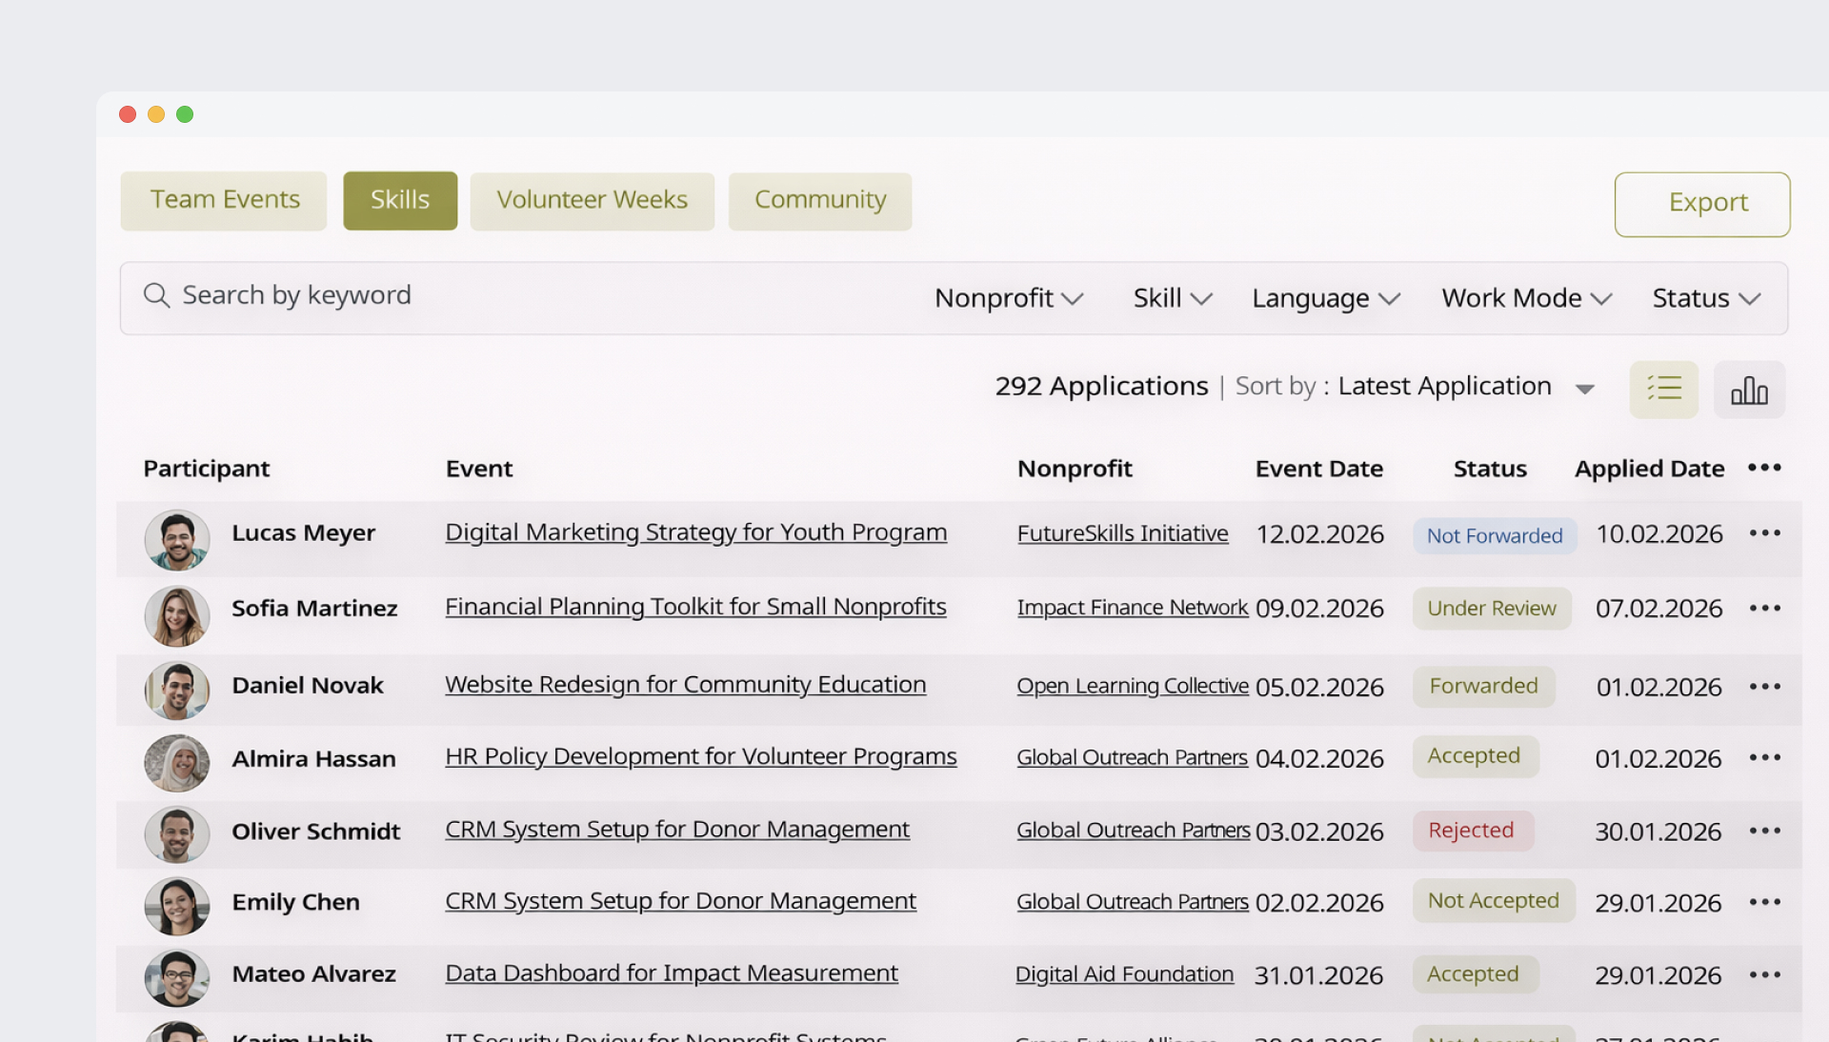
Task: Expand the Work Mode filter dropdown
Action: (x=1526, y=298)
